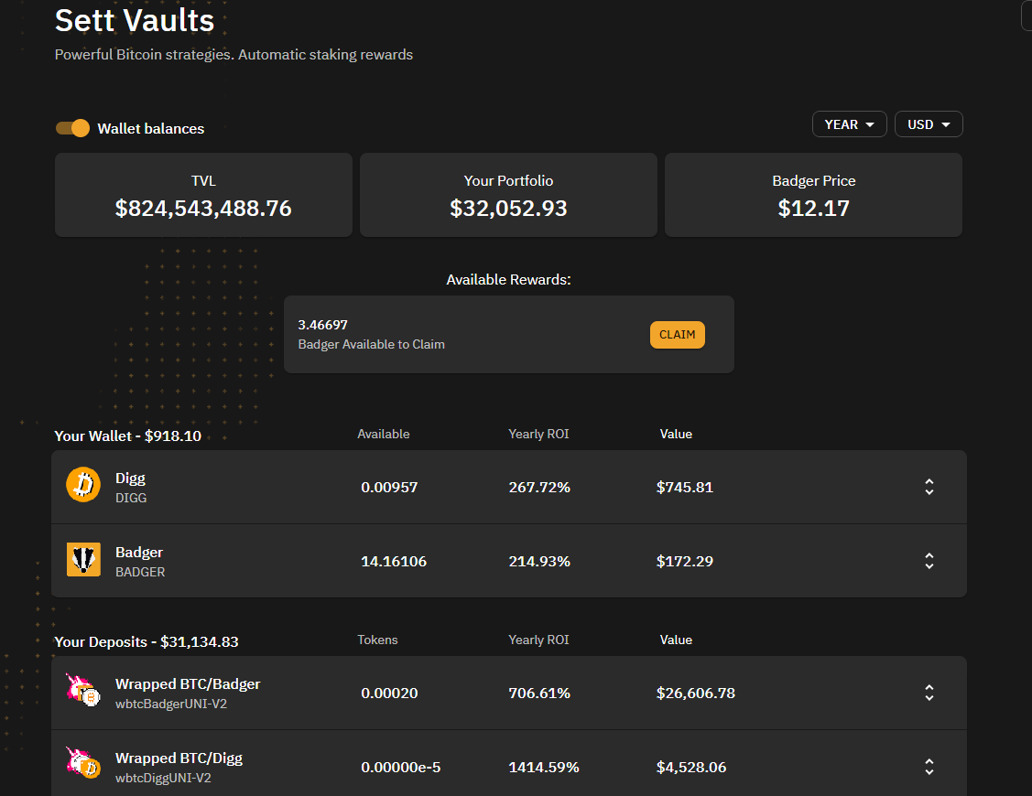This screenshot has height=796, width=1032.
Task: Select the $172.29 Badger value
Action: click(685, 561)
